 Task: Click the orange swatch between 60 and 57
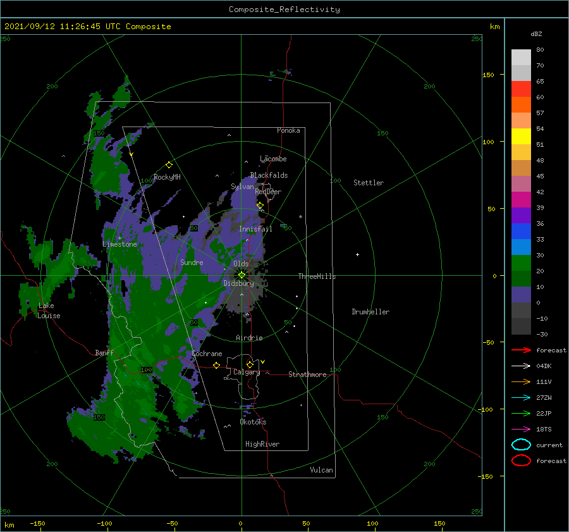(521, 104)
